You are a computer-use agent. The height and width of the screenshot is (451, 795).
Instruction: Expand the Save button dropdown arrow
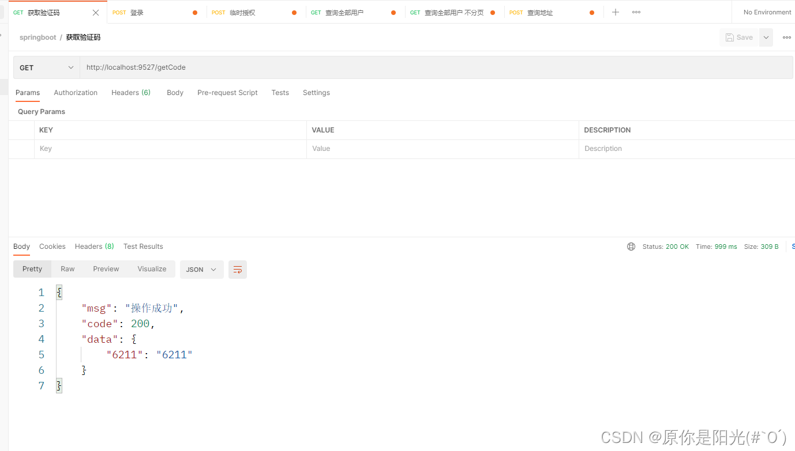(x=766, y=37)
